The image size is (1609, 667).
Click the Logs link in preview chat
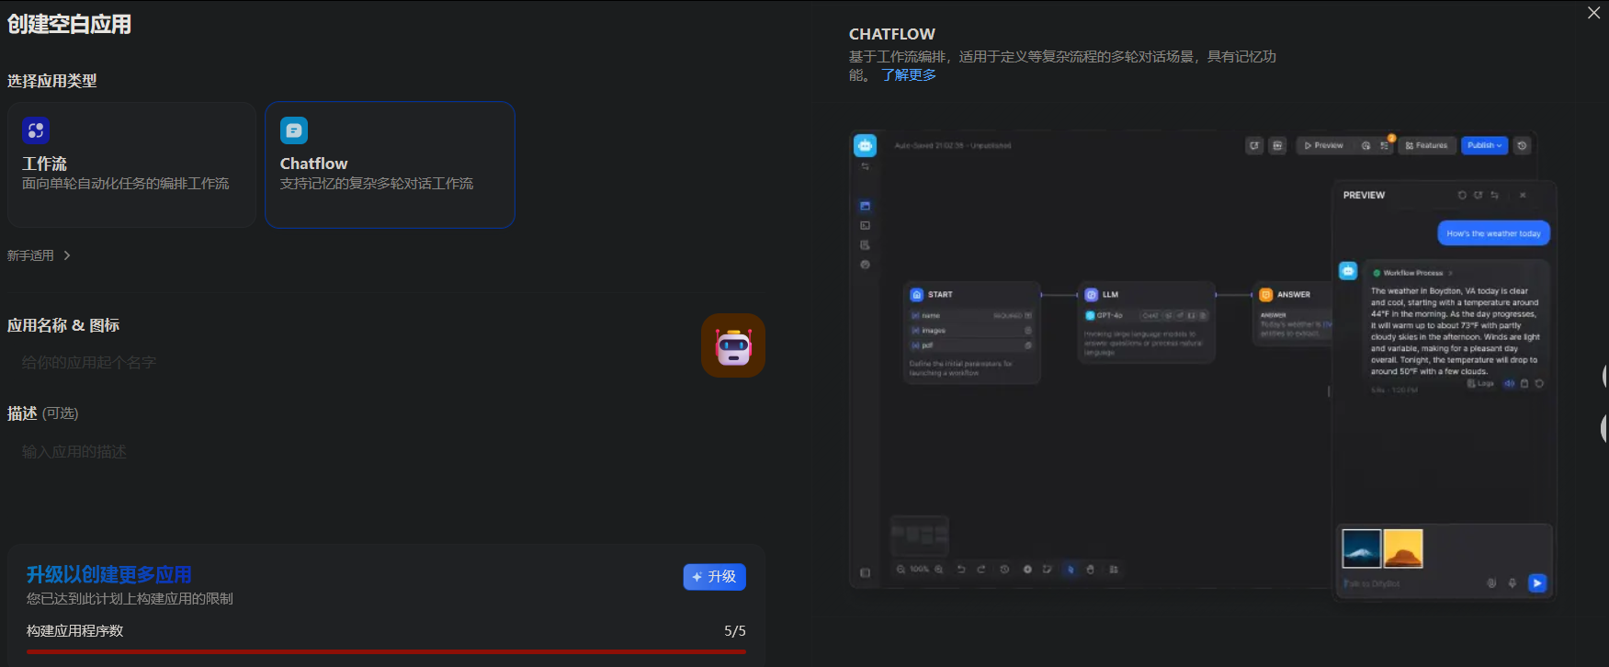pos(1480,384)
